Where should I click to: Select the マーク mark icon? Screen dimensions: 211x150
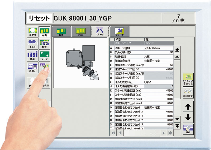(x=44, y=56)
